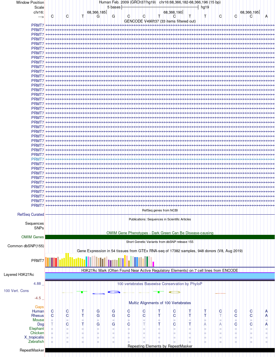275x357 pixels.
Task: Click the OMIM Genes label
Action: [33, 237]
